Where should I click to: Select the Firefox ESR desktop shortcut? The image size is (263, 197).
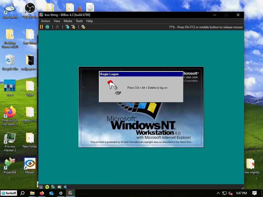pyautogui.click(x=10, y=116)
